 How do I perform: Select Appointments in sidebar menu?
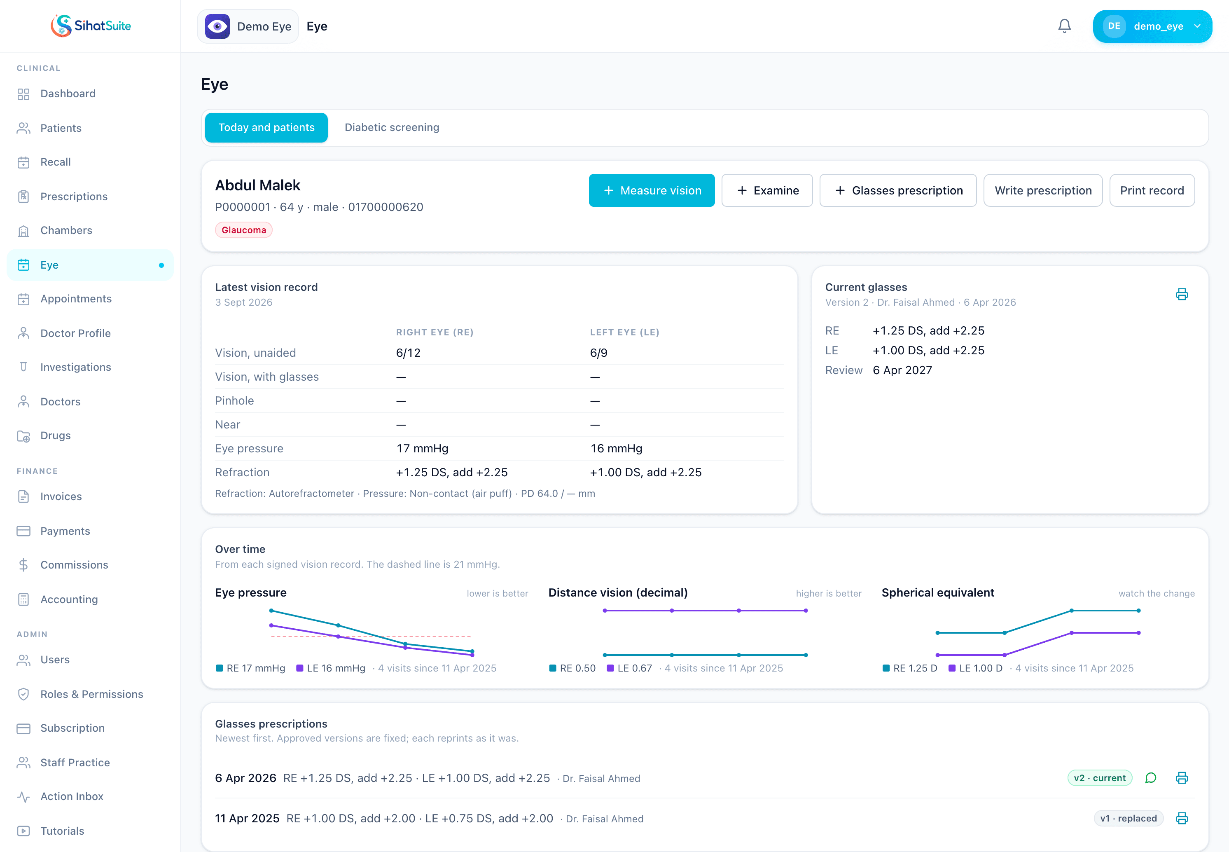tap(90, 299)
